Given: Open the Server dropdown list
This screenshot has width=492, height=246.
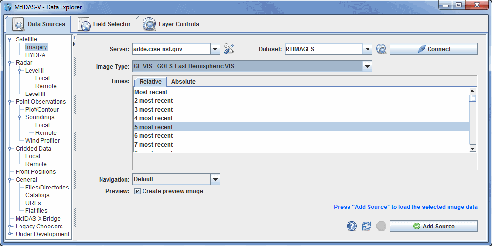Looking at the screenshot, I should (x=215, y=49).
